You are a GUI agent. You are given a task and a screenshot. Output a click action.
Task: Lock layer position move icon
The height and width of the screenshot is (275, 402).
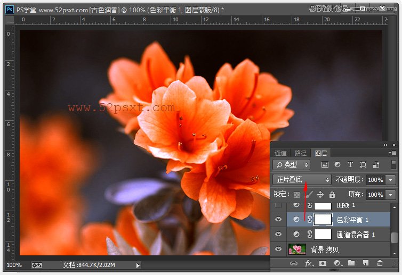[320, 195]
